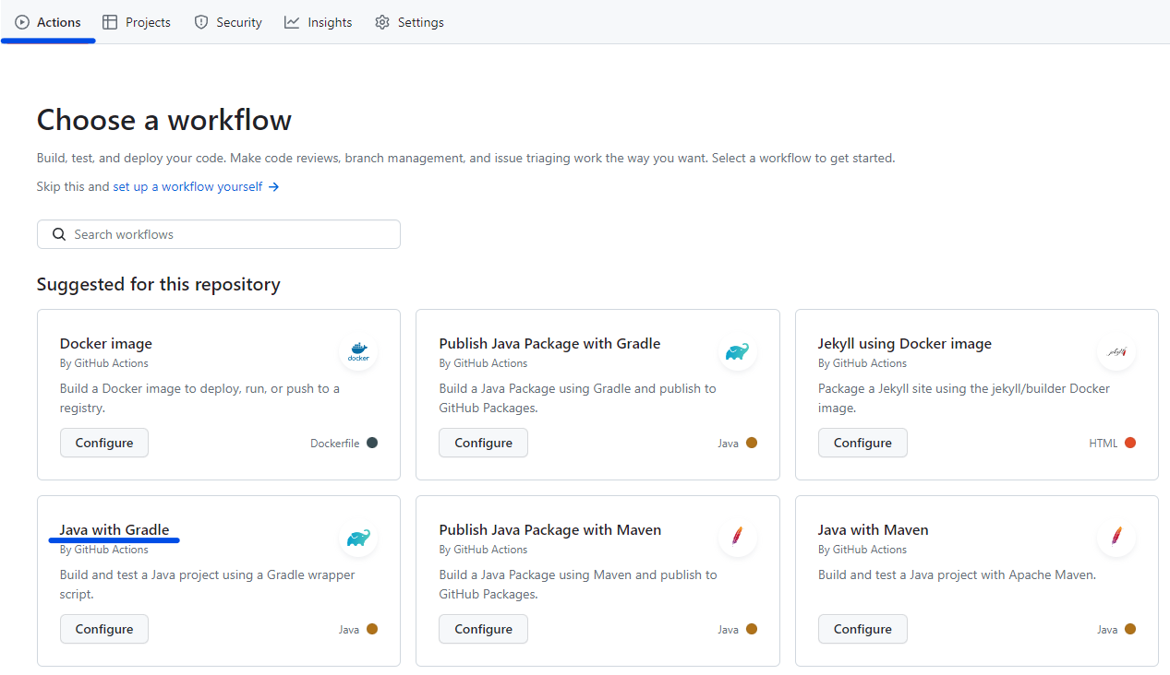Configure Publish Java Package with Gradle

[483, 443]
